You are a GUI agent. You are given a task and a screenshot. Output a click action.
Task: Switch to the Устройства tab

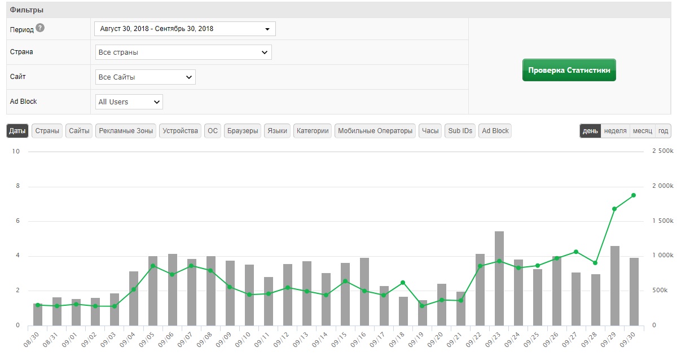[x=180, y=131]
